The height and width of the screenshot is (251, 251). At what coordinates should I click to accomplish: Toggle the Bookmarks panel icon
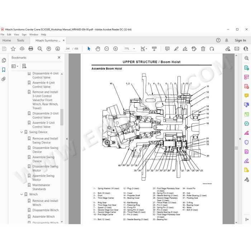(x=4, y=70)
